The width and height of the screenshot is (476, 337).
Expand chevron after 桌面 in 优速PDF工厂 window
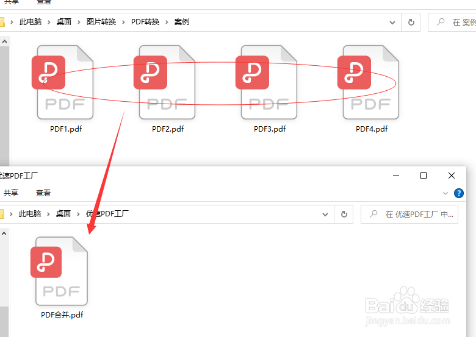78,214
